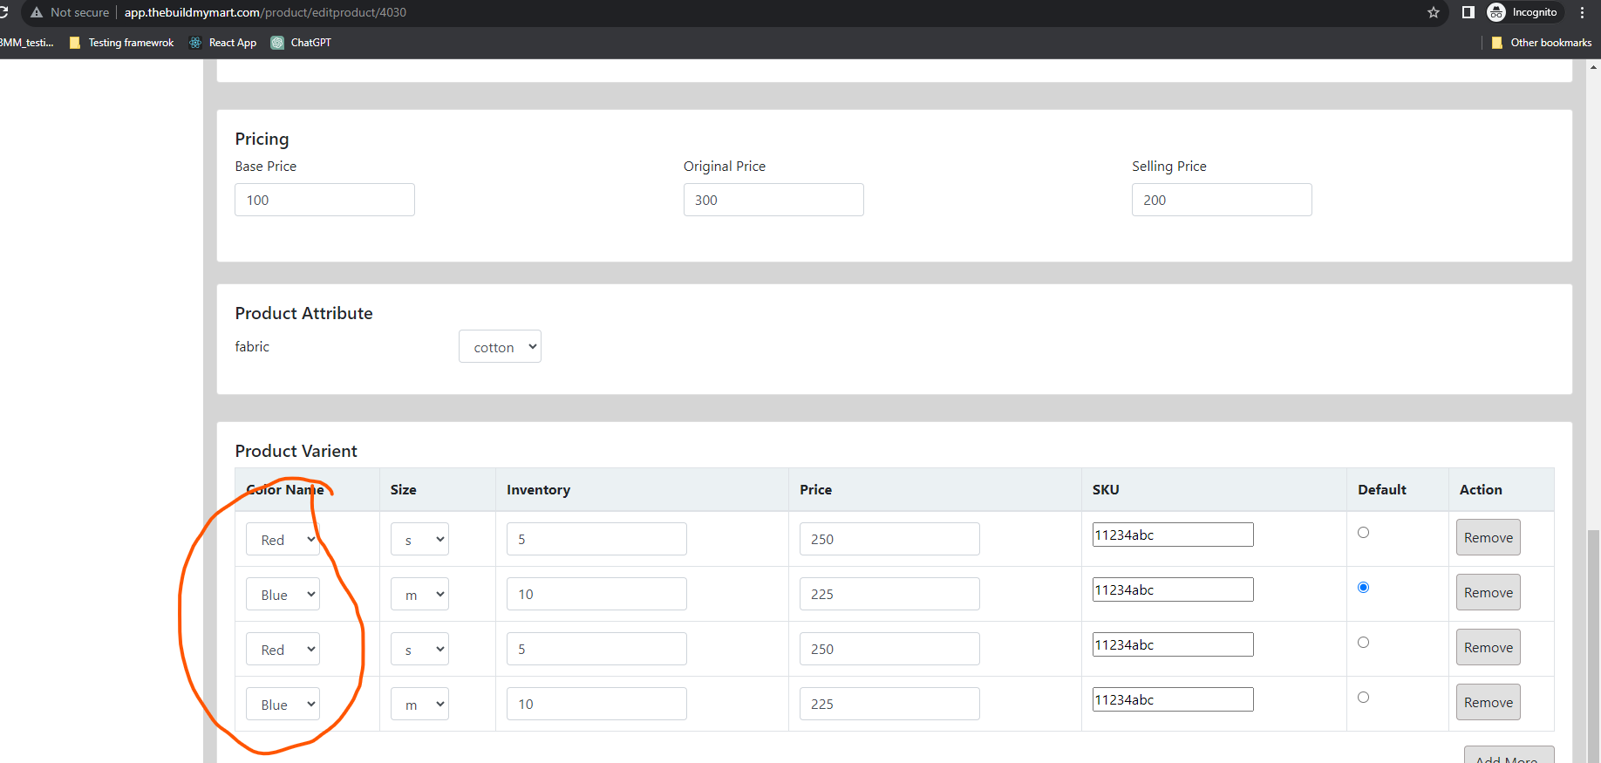Open the size m dropdown in fourth row
The height and width of the screenshot is (763, 1601).
click(419, 704)
